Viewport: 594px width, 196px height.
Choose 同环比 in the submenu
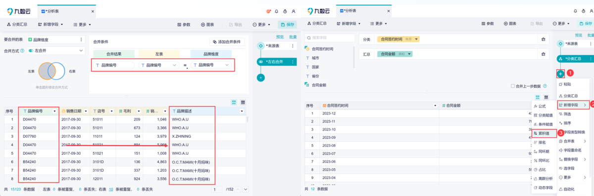tap(543, 160)
